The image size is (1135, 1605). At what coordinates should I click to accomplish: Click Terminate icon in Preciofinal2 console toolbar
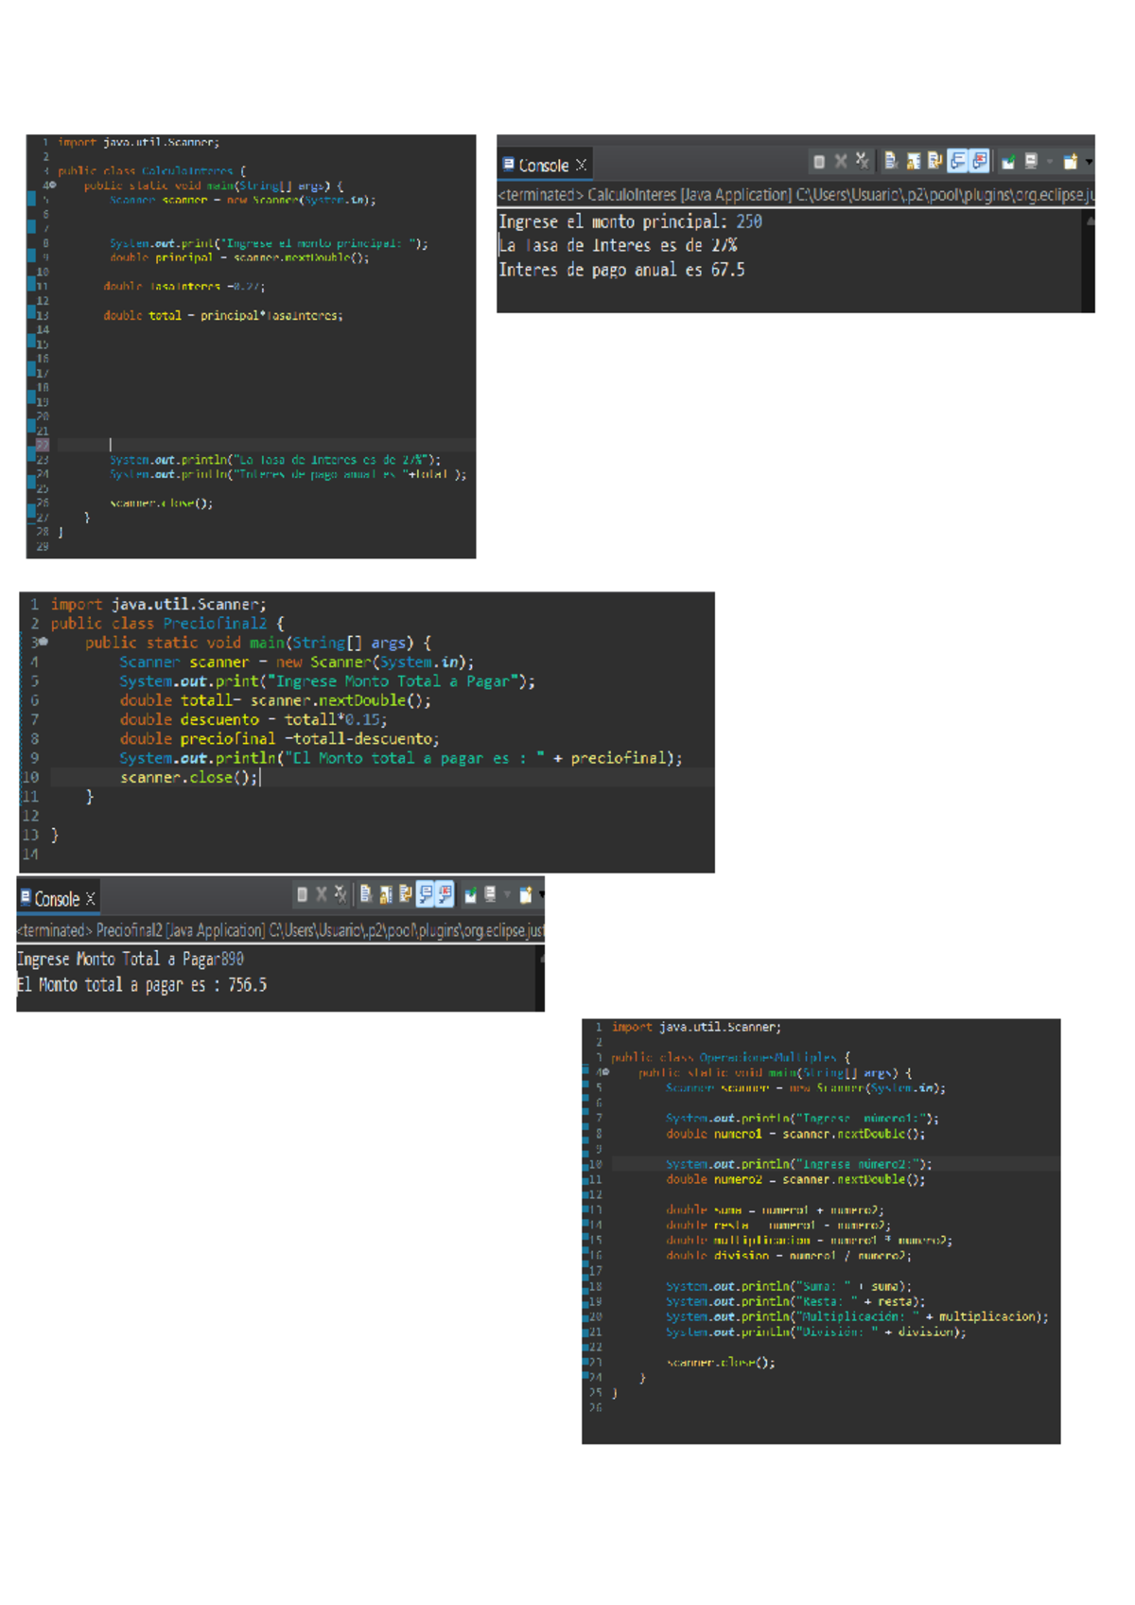[x=302, y=894]
